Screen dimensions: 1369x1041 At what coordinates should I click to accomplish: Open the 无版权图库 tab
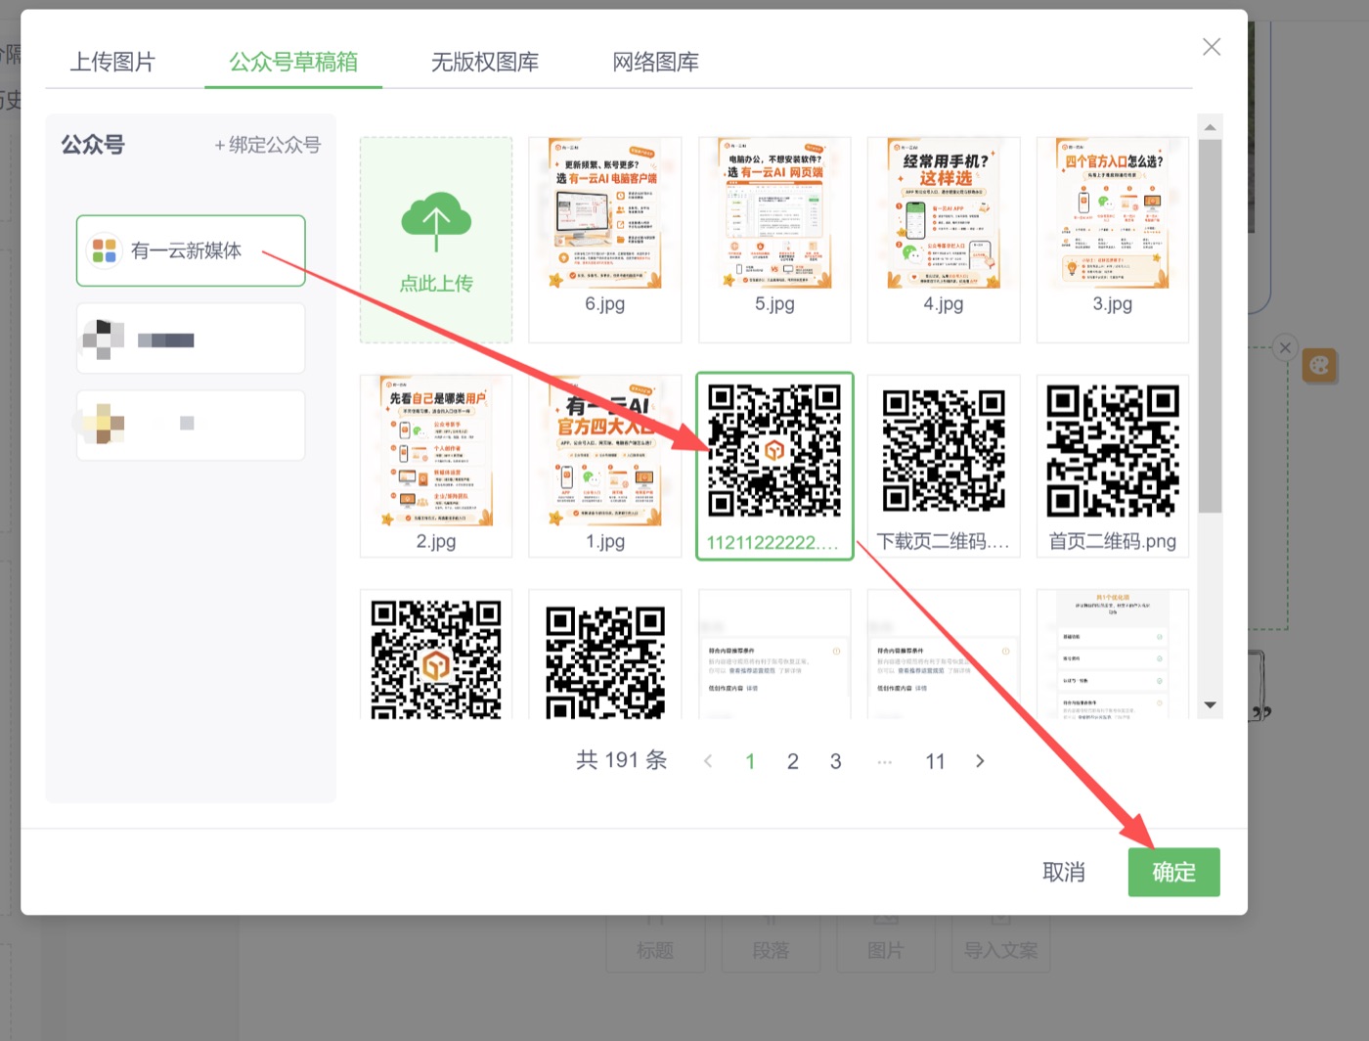(x=485, y=62)
